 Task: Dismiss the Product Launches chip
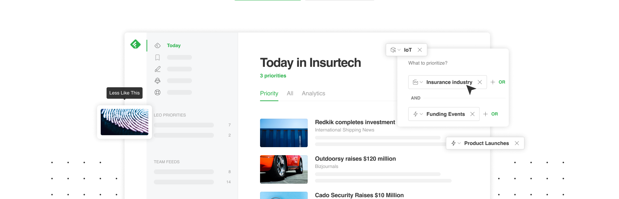coord(517,143)
